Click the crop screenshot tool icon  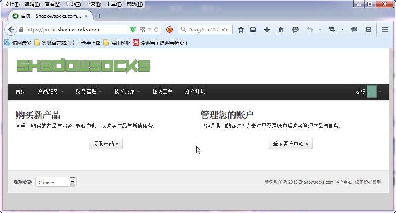pos(332,29)
